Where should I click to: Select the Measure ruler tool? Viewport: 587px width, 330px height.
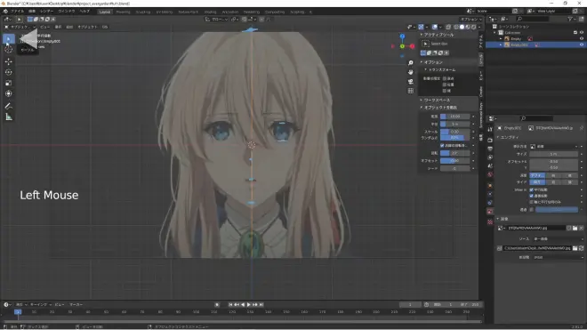(9, 117)
